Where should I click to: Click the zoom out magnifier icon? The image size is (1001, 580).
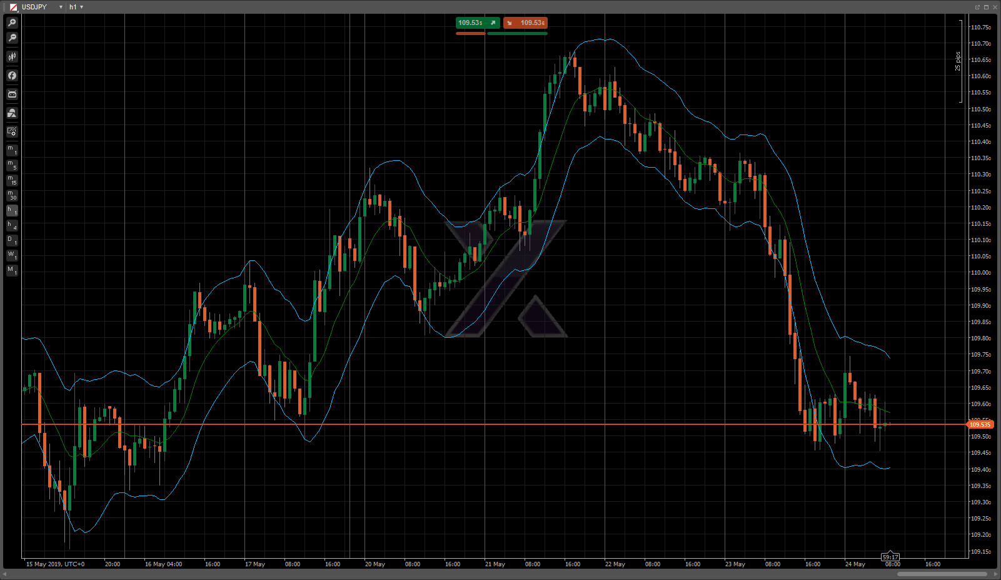[x=12, y=38]
